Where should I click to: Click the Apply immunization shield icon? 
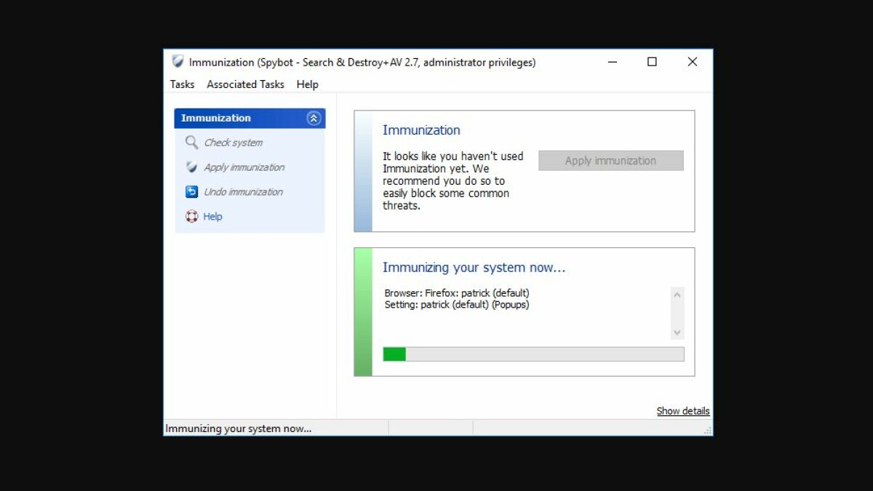pyautogui.click(x=191, y=167)
